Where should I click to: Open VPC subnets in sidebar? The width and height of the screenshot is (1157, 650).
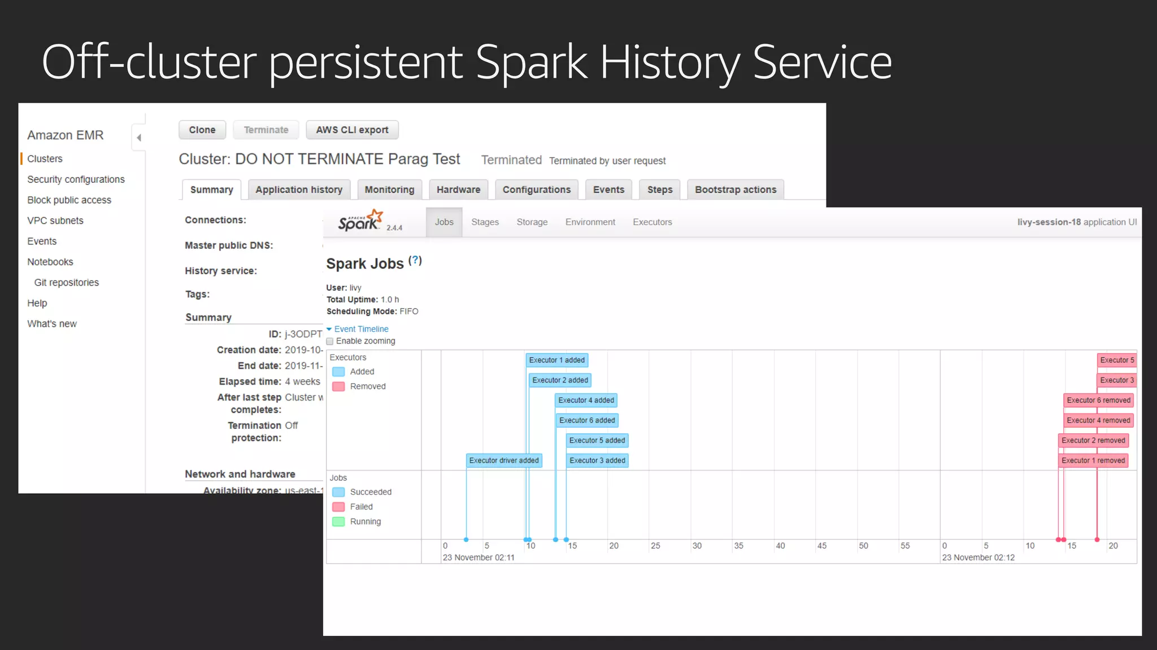[55, 221]
